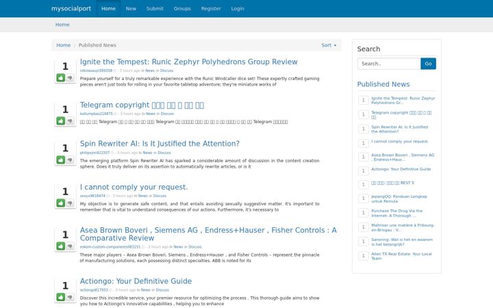The width and height of the screenshot is (493, 308).
Task: Open the Asea Brown Boveri Comparative Review title
Action: click(x=208, y=234)
